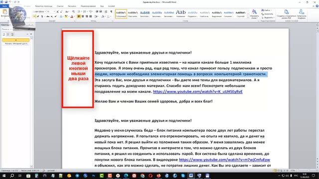The height and width of the screenshot is (179, 319).
Task: Open the Windows Start menu
Action: pos(4,176)
